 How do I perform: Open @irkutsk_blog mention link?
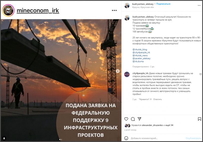tap(140, 49)
